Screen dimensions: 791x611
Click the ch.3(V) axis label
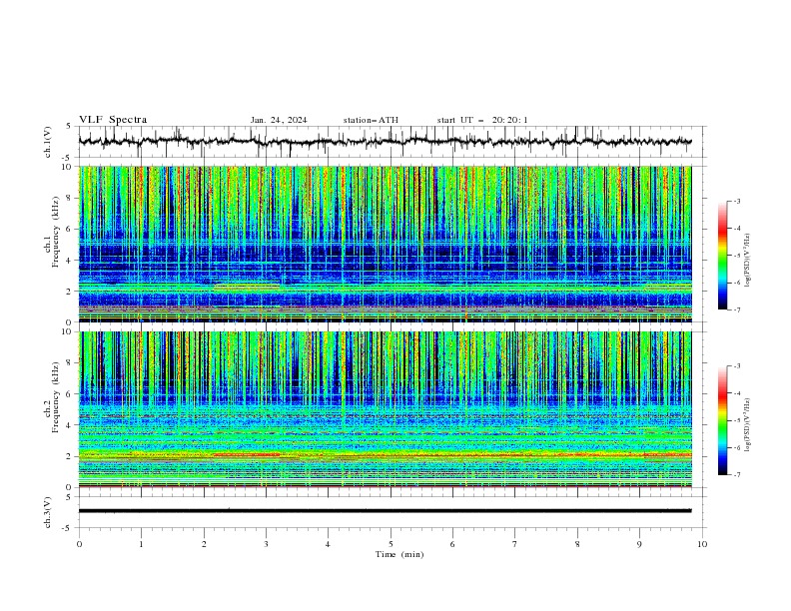click(x=48, y=512)
